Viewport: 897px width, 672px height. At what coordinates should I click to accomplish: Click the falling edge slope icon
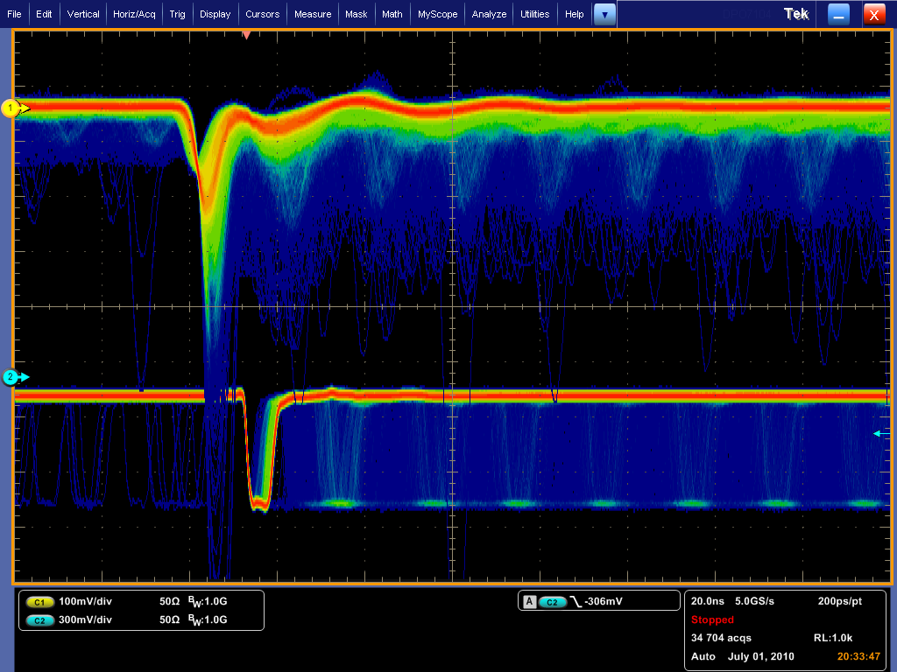coord(576,602)
